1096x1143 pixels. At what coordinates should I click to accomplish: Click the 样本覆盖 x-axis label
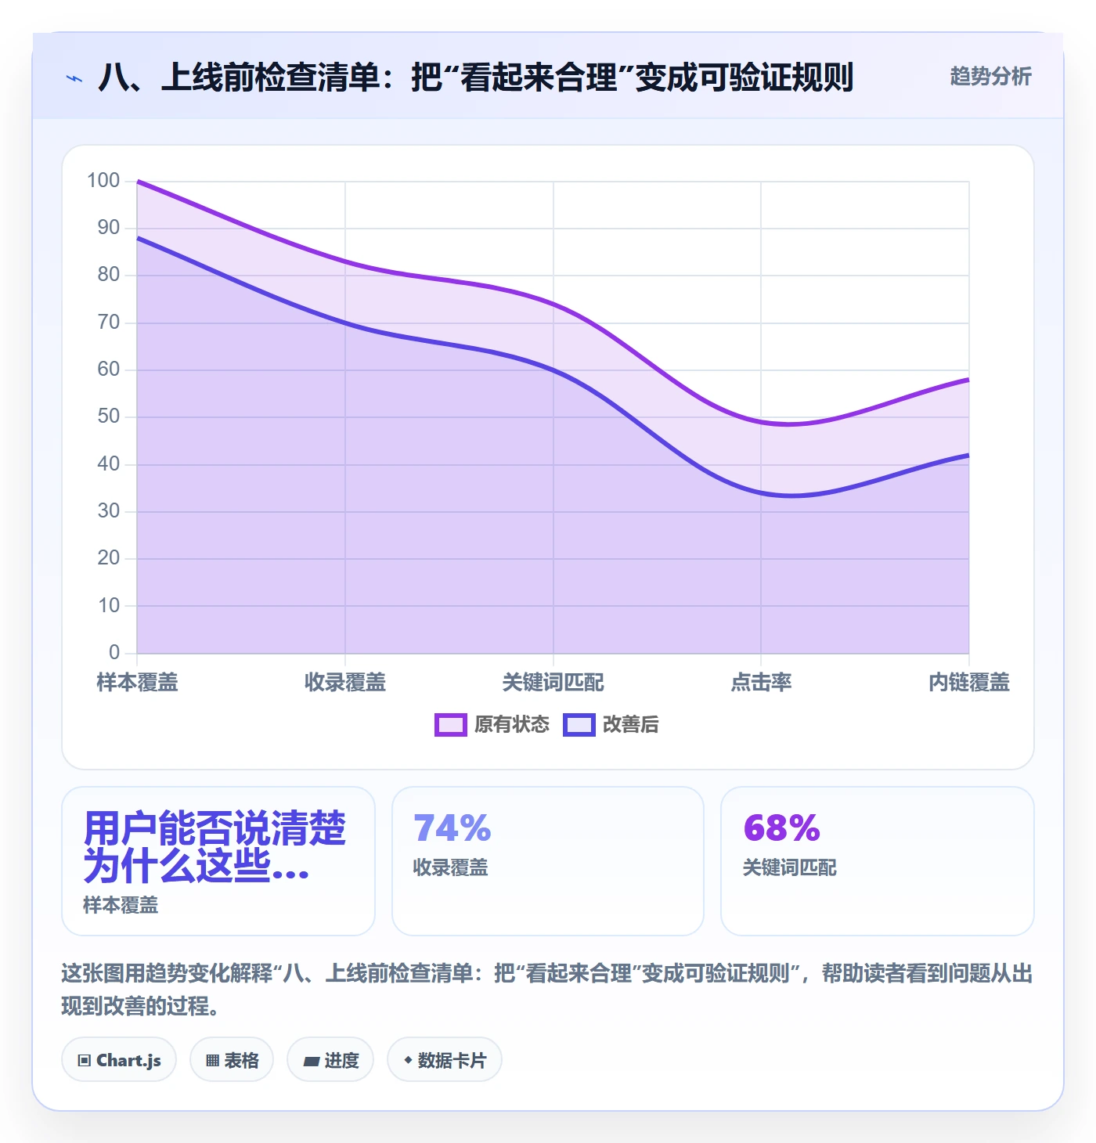(x=138, y=683)
